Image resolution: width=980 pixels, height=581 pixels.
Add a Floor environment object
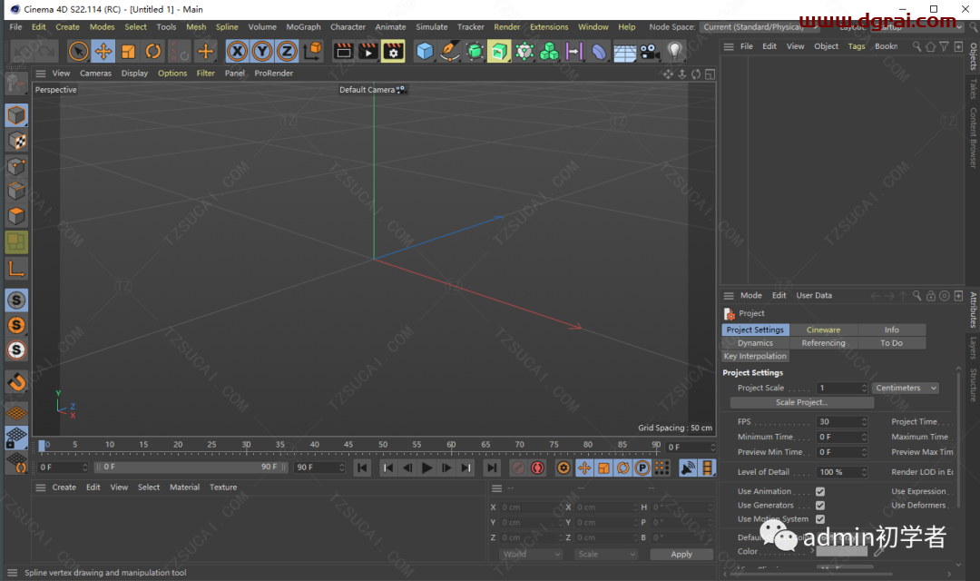tap(624, 51)
